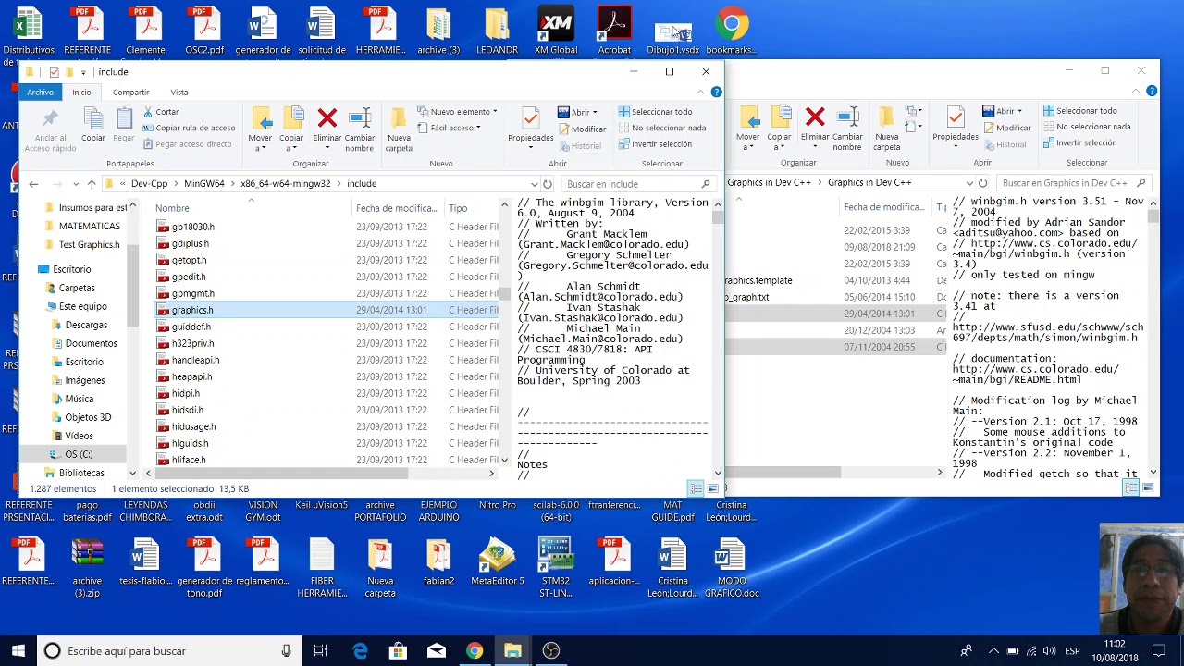The image size is (1184, 666).
Task: Click No seleccionar nada in include window
Action: (661, 128)
